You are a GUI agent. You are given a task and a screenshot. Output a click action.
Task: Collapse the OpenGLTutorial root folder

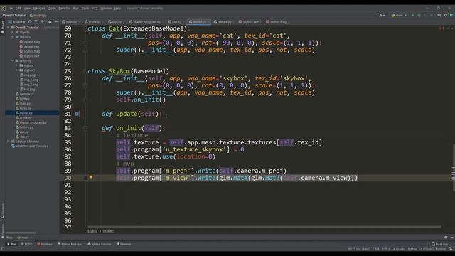coord(9,28)
